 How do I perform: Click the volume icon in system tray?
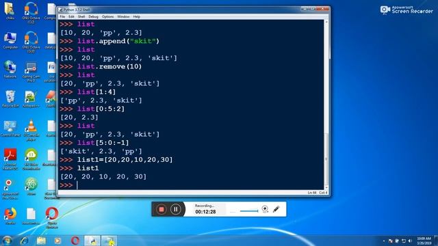410,241
